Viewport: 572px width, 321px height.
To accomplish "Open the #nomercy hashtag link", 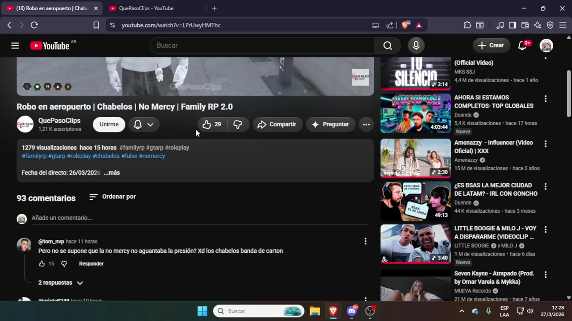I will point(152,156).
